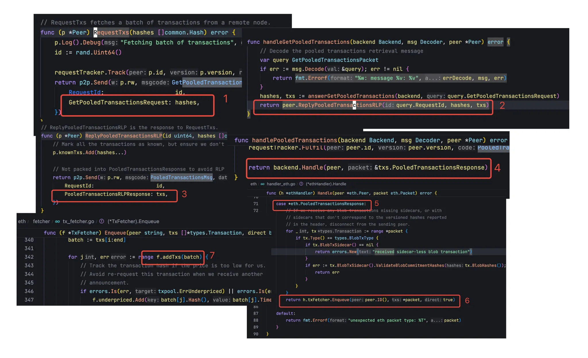Screen dimensions: 588x358
Task: Expand the (*TxFetcher).Enqueue breadcrumb symbol
Action: pos(133,222)
